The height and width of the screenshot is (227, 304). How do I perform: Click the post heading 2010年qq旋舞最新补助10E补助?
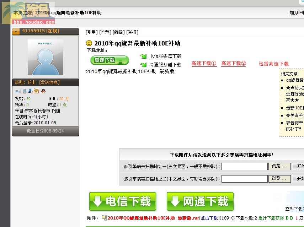point(137,43)
